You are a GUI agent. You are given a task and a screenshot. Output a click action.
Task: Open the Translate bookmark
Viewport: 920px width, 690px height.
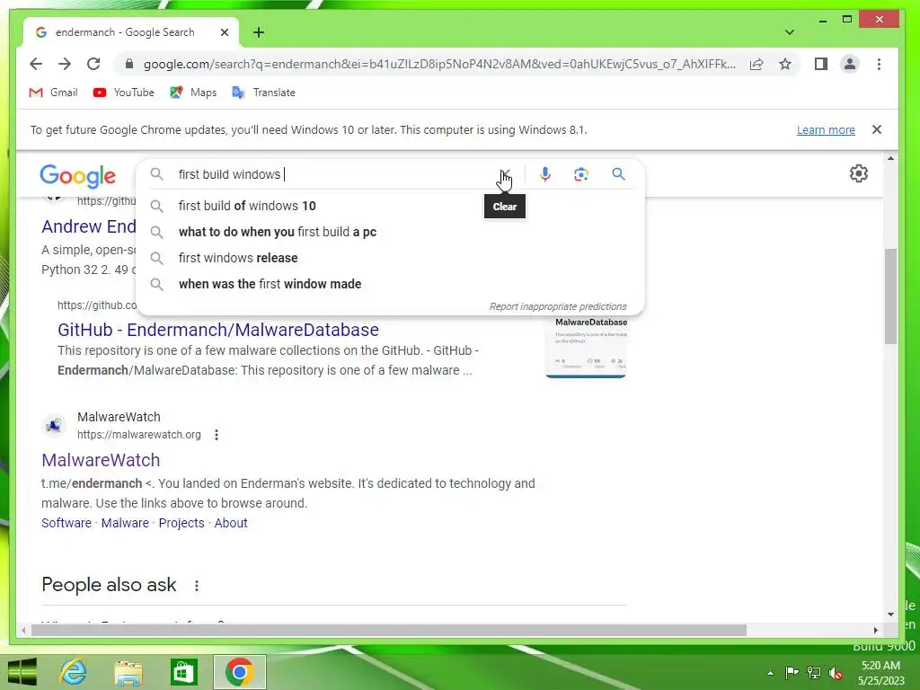[263, 93]
